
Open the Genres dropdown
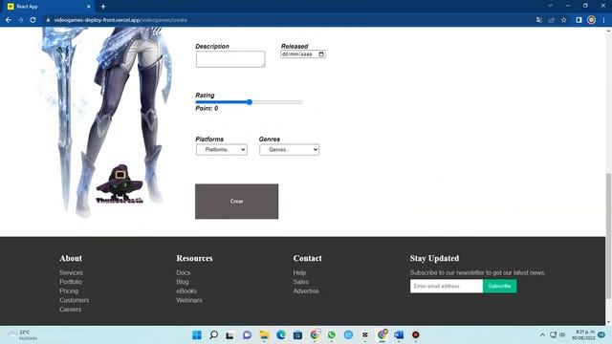[289, 150]
